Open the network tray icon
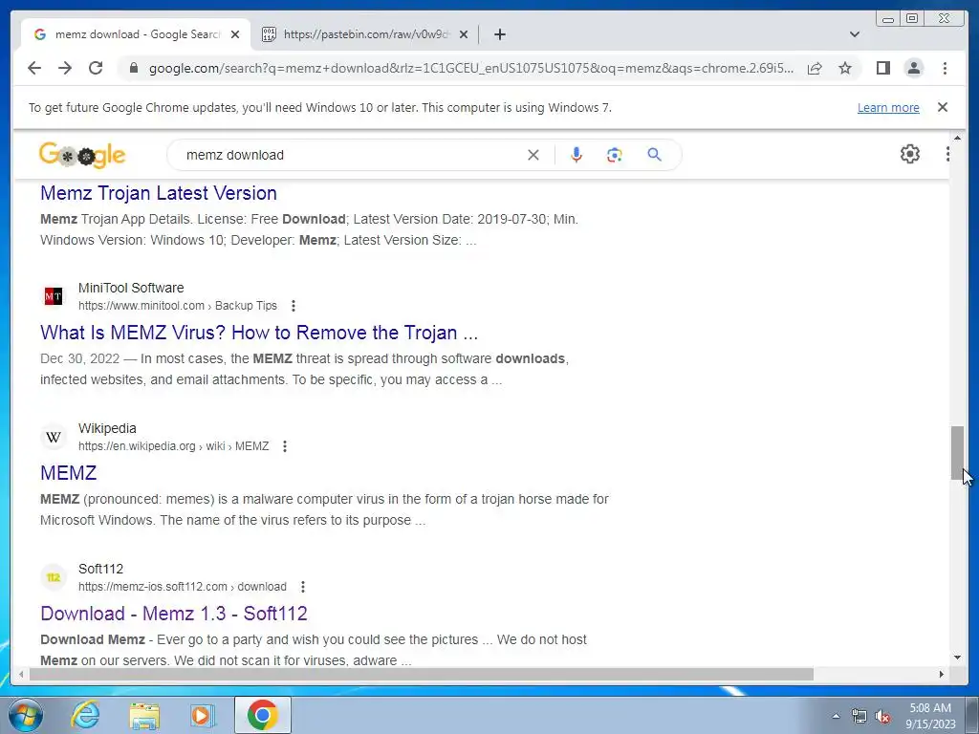Viewport: 979px width, 734px height. (x=859, y=717)
